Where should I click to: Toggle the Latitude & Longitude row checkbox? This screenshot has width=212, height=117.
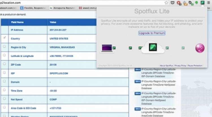[x=4, y=55]
